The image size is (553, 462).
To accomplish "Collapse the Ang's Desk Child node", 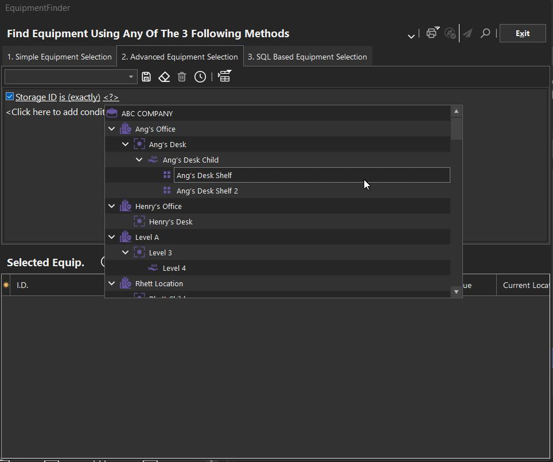I will click(x=139, y=160).
